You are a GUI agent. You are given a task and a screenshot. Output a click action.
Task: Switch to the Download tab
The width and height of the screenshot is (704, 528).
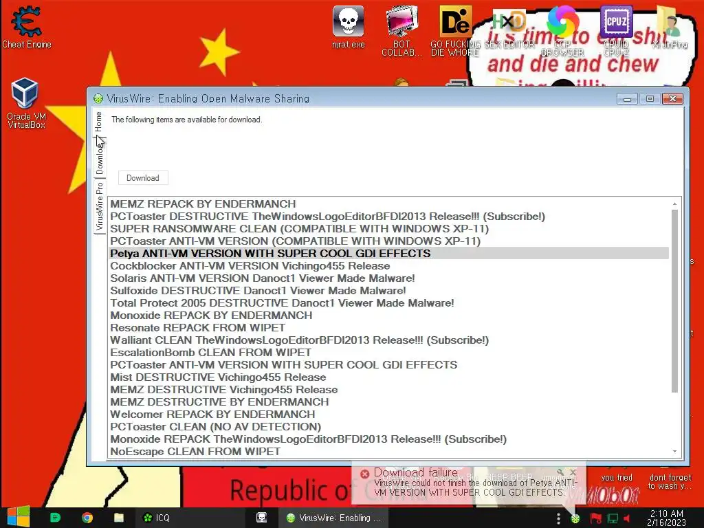pyautogui.click(x=100, y=157)
